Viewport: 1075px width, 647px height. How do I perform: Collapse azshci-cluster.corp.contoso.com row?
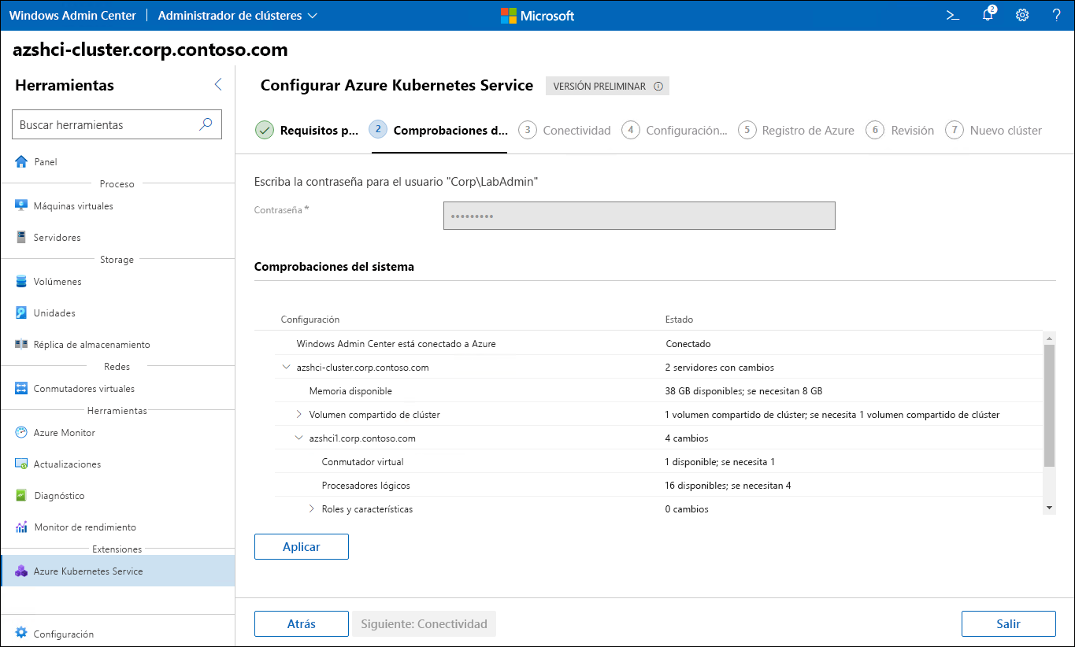coord(286,367)
